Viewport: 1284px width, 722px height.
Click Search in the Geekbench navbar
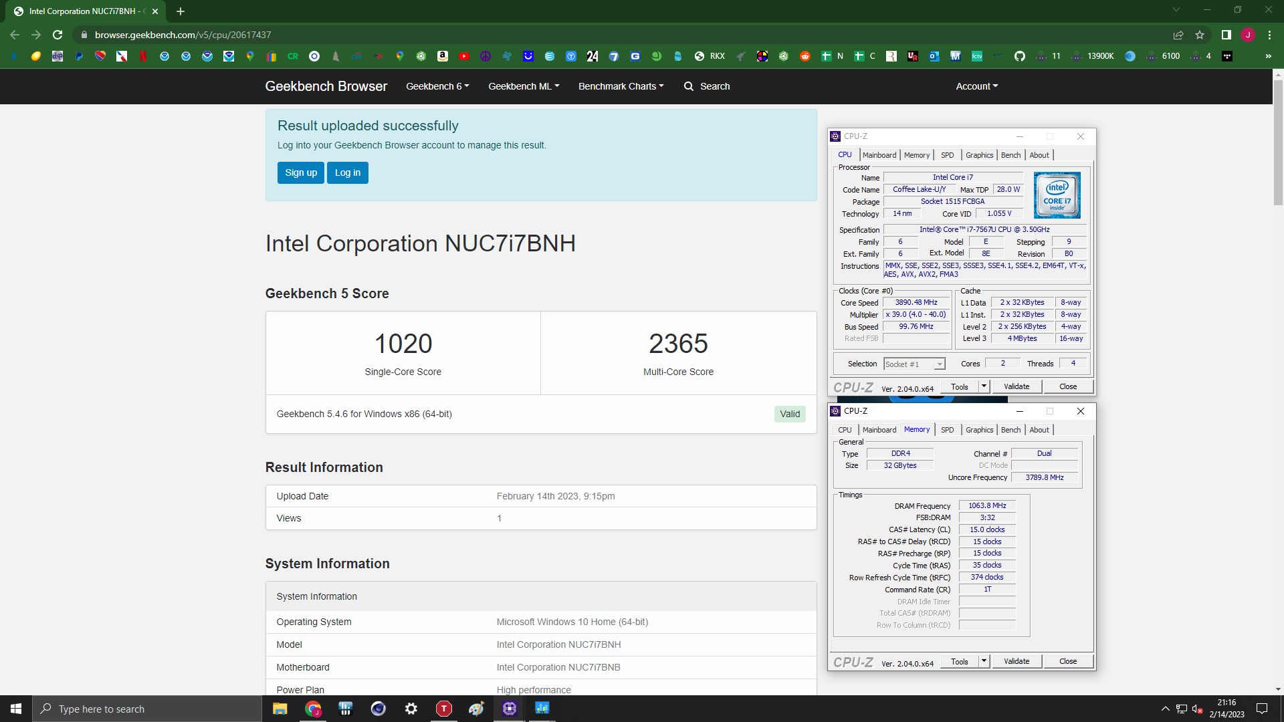tap(707, 86)
